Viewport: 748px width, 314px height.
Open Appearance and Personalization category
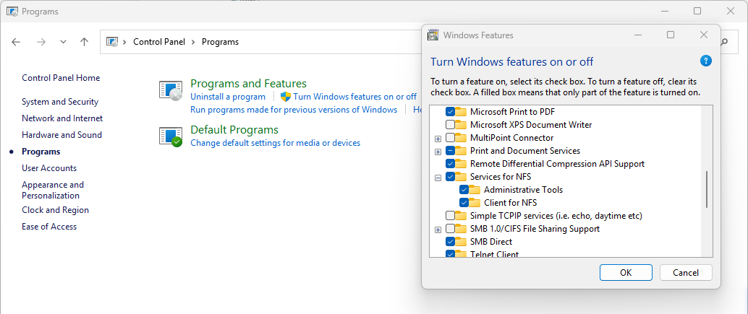53,190
